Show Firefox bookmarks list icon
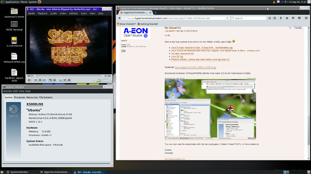The height and width of the screenshot is (174, 311). [275, 18]
